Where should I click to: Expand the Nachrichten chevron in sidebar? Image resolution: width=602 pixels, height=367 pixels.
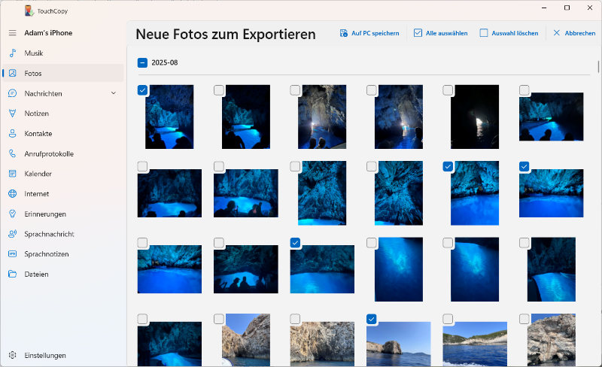click(114, 93)
